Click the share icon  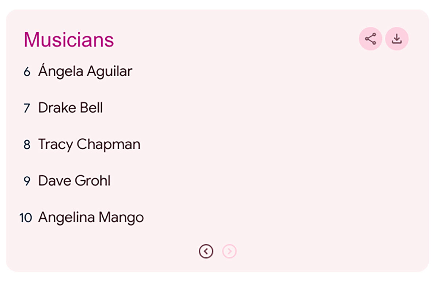click(370, 39)
